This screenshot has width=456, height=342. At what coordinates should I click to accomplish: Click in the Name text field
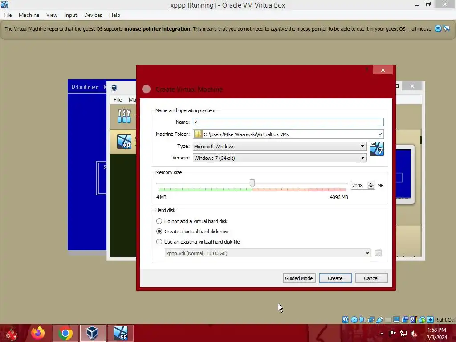point(288,122)
